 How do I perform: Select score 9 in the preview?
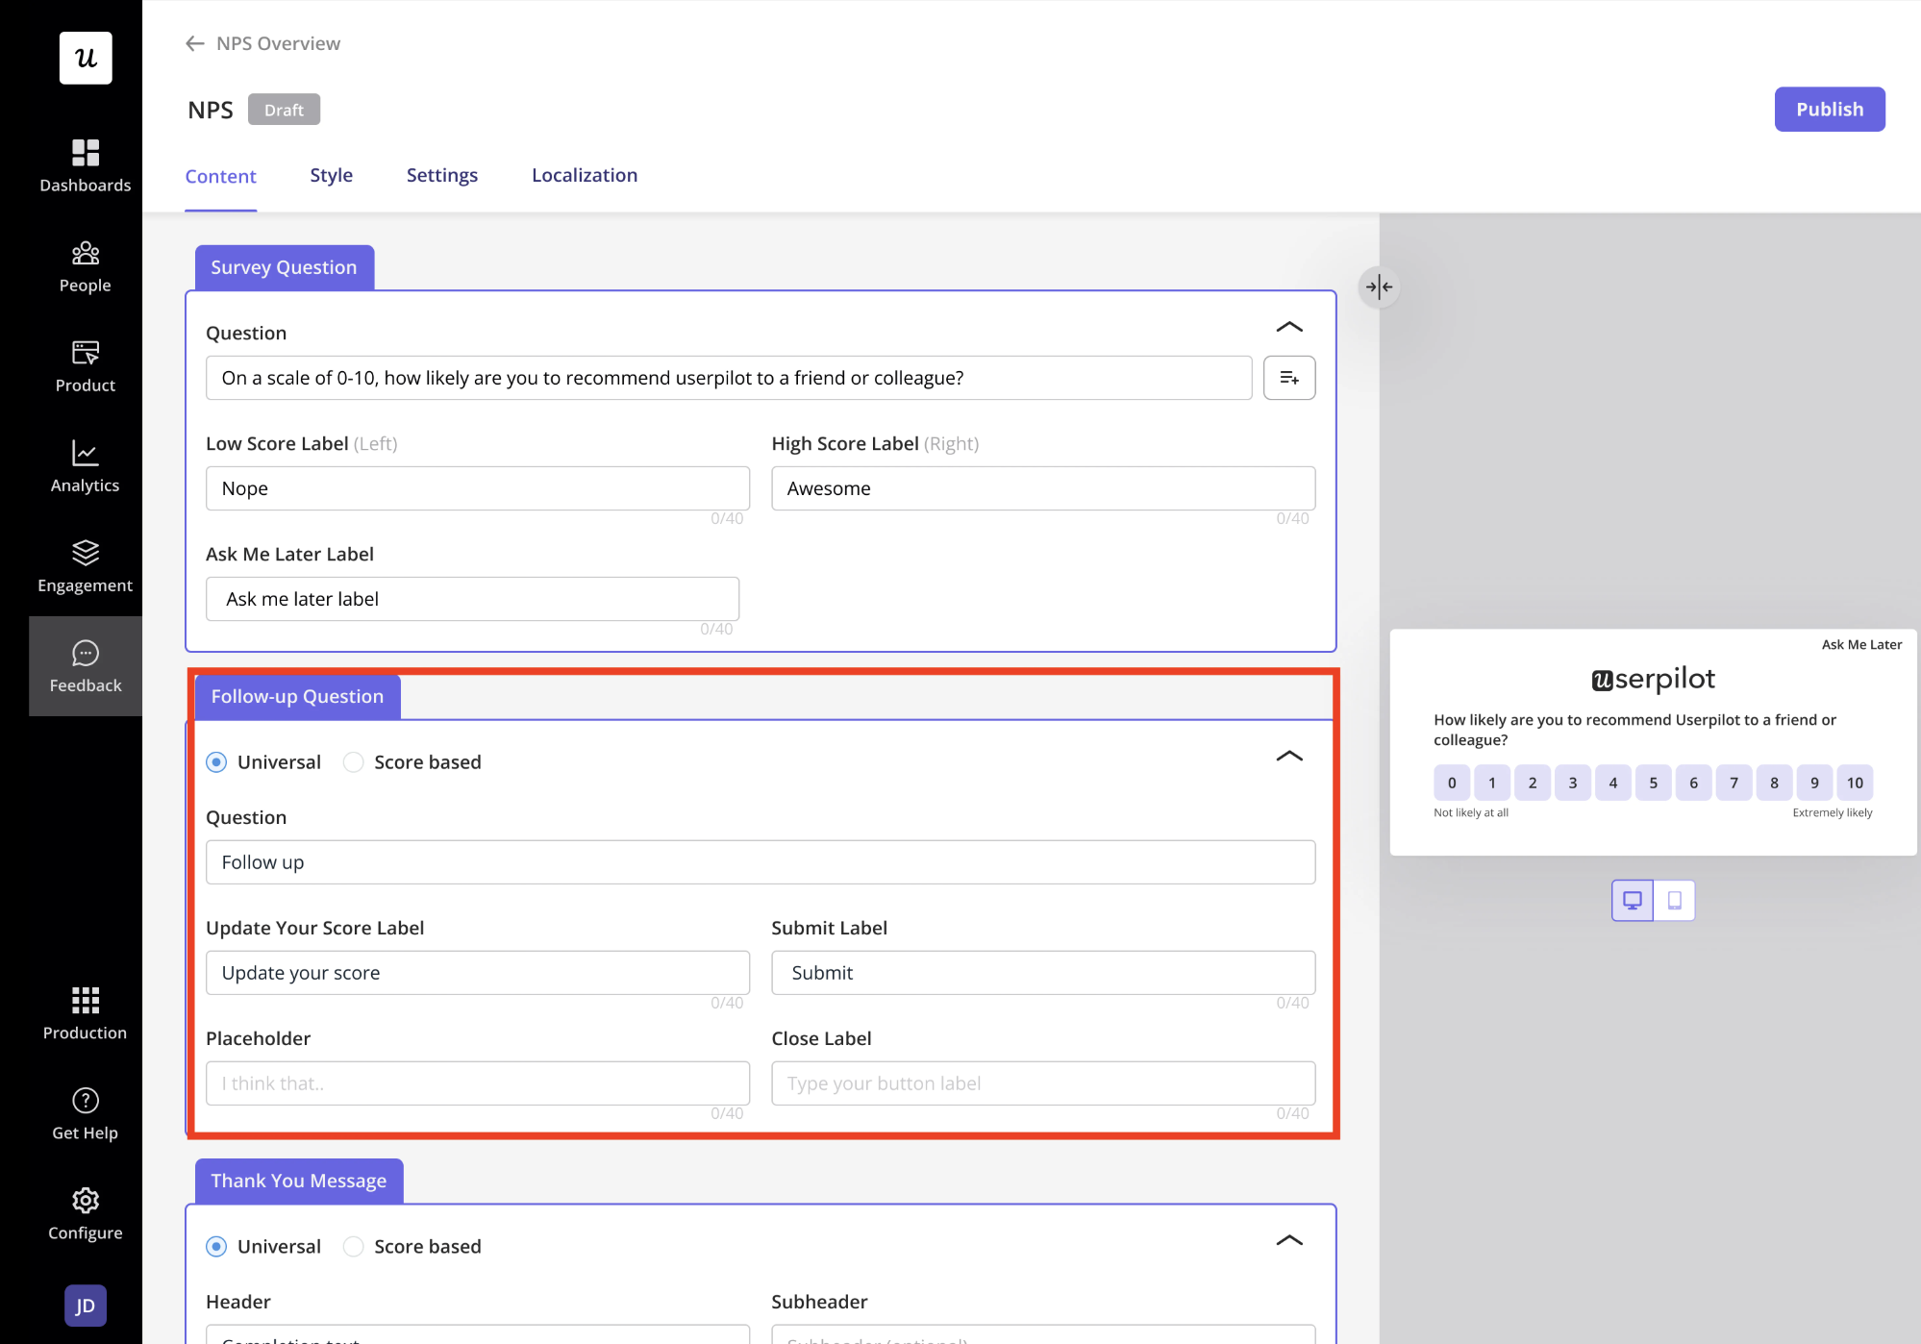[1814, 783]
